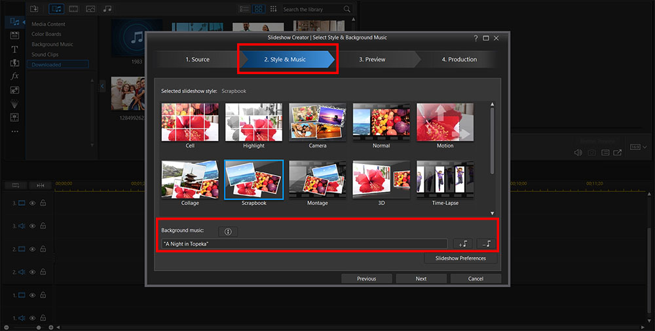Image resolution: width=655 pixels, height=331 pixels.
Task: Zoom in timeline with plus icon
Action: click(x=51, y=327)
